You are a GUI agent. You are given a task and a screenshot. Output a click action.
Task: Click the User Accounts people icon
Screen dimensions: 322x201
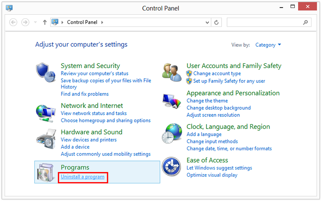tap(172, 71)
